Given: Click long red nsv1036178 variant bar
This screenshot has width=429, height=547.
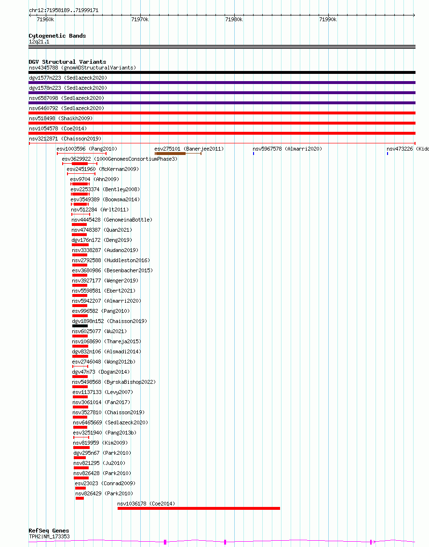Looking at the screenshot, I should (199, 508).
